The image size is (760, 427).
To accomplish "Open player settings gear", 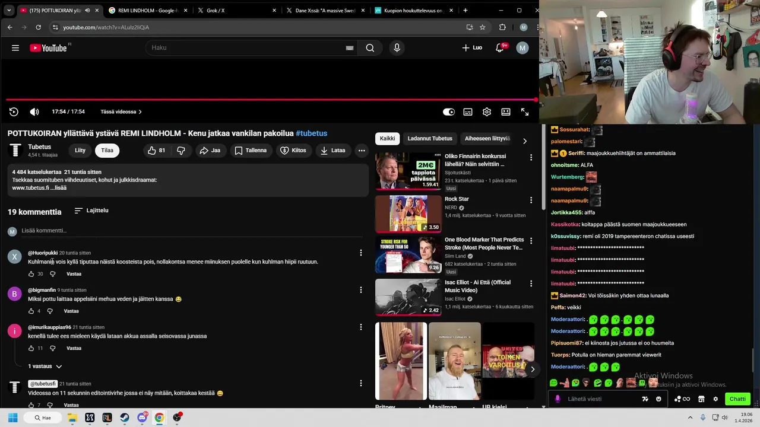I will coord(487,111).
